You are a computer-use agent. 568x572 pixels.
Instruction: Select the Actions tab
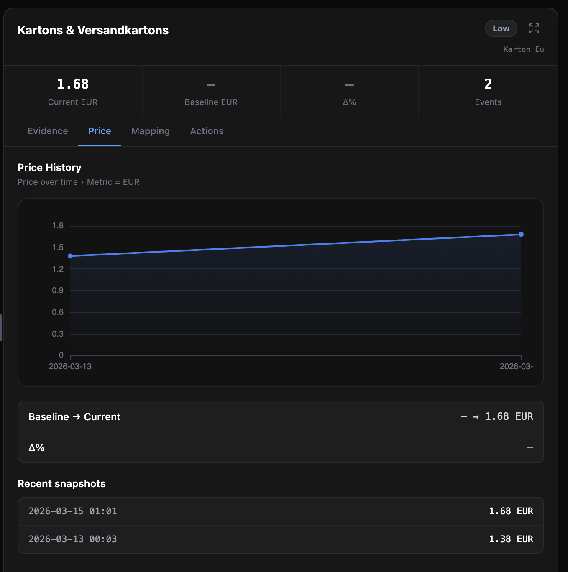207,131
